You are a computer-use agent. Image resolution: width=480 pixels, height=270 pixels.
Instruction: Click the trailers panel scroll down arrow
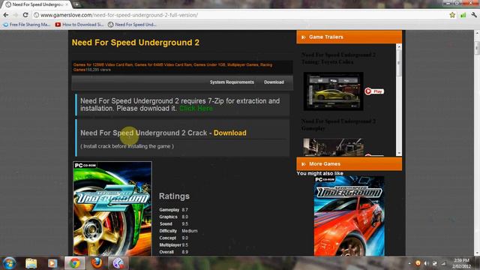(x=398, y=153)
